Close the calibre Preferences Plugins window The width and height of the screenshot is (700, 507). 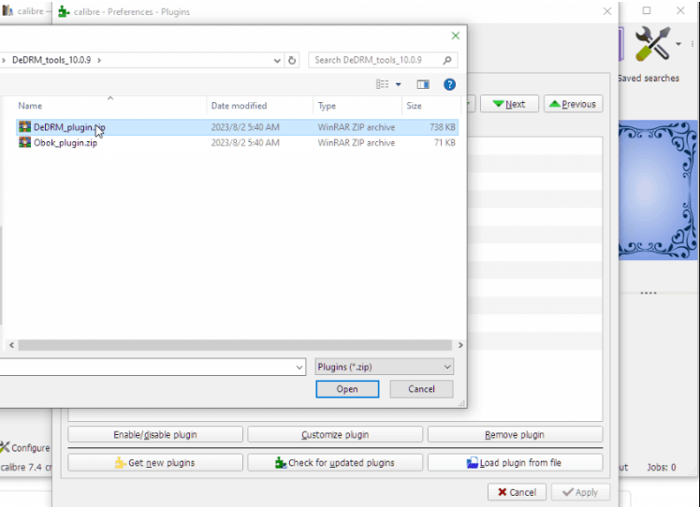pos(607,11)
